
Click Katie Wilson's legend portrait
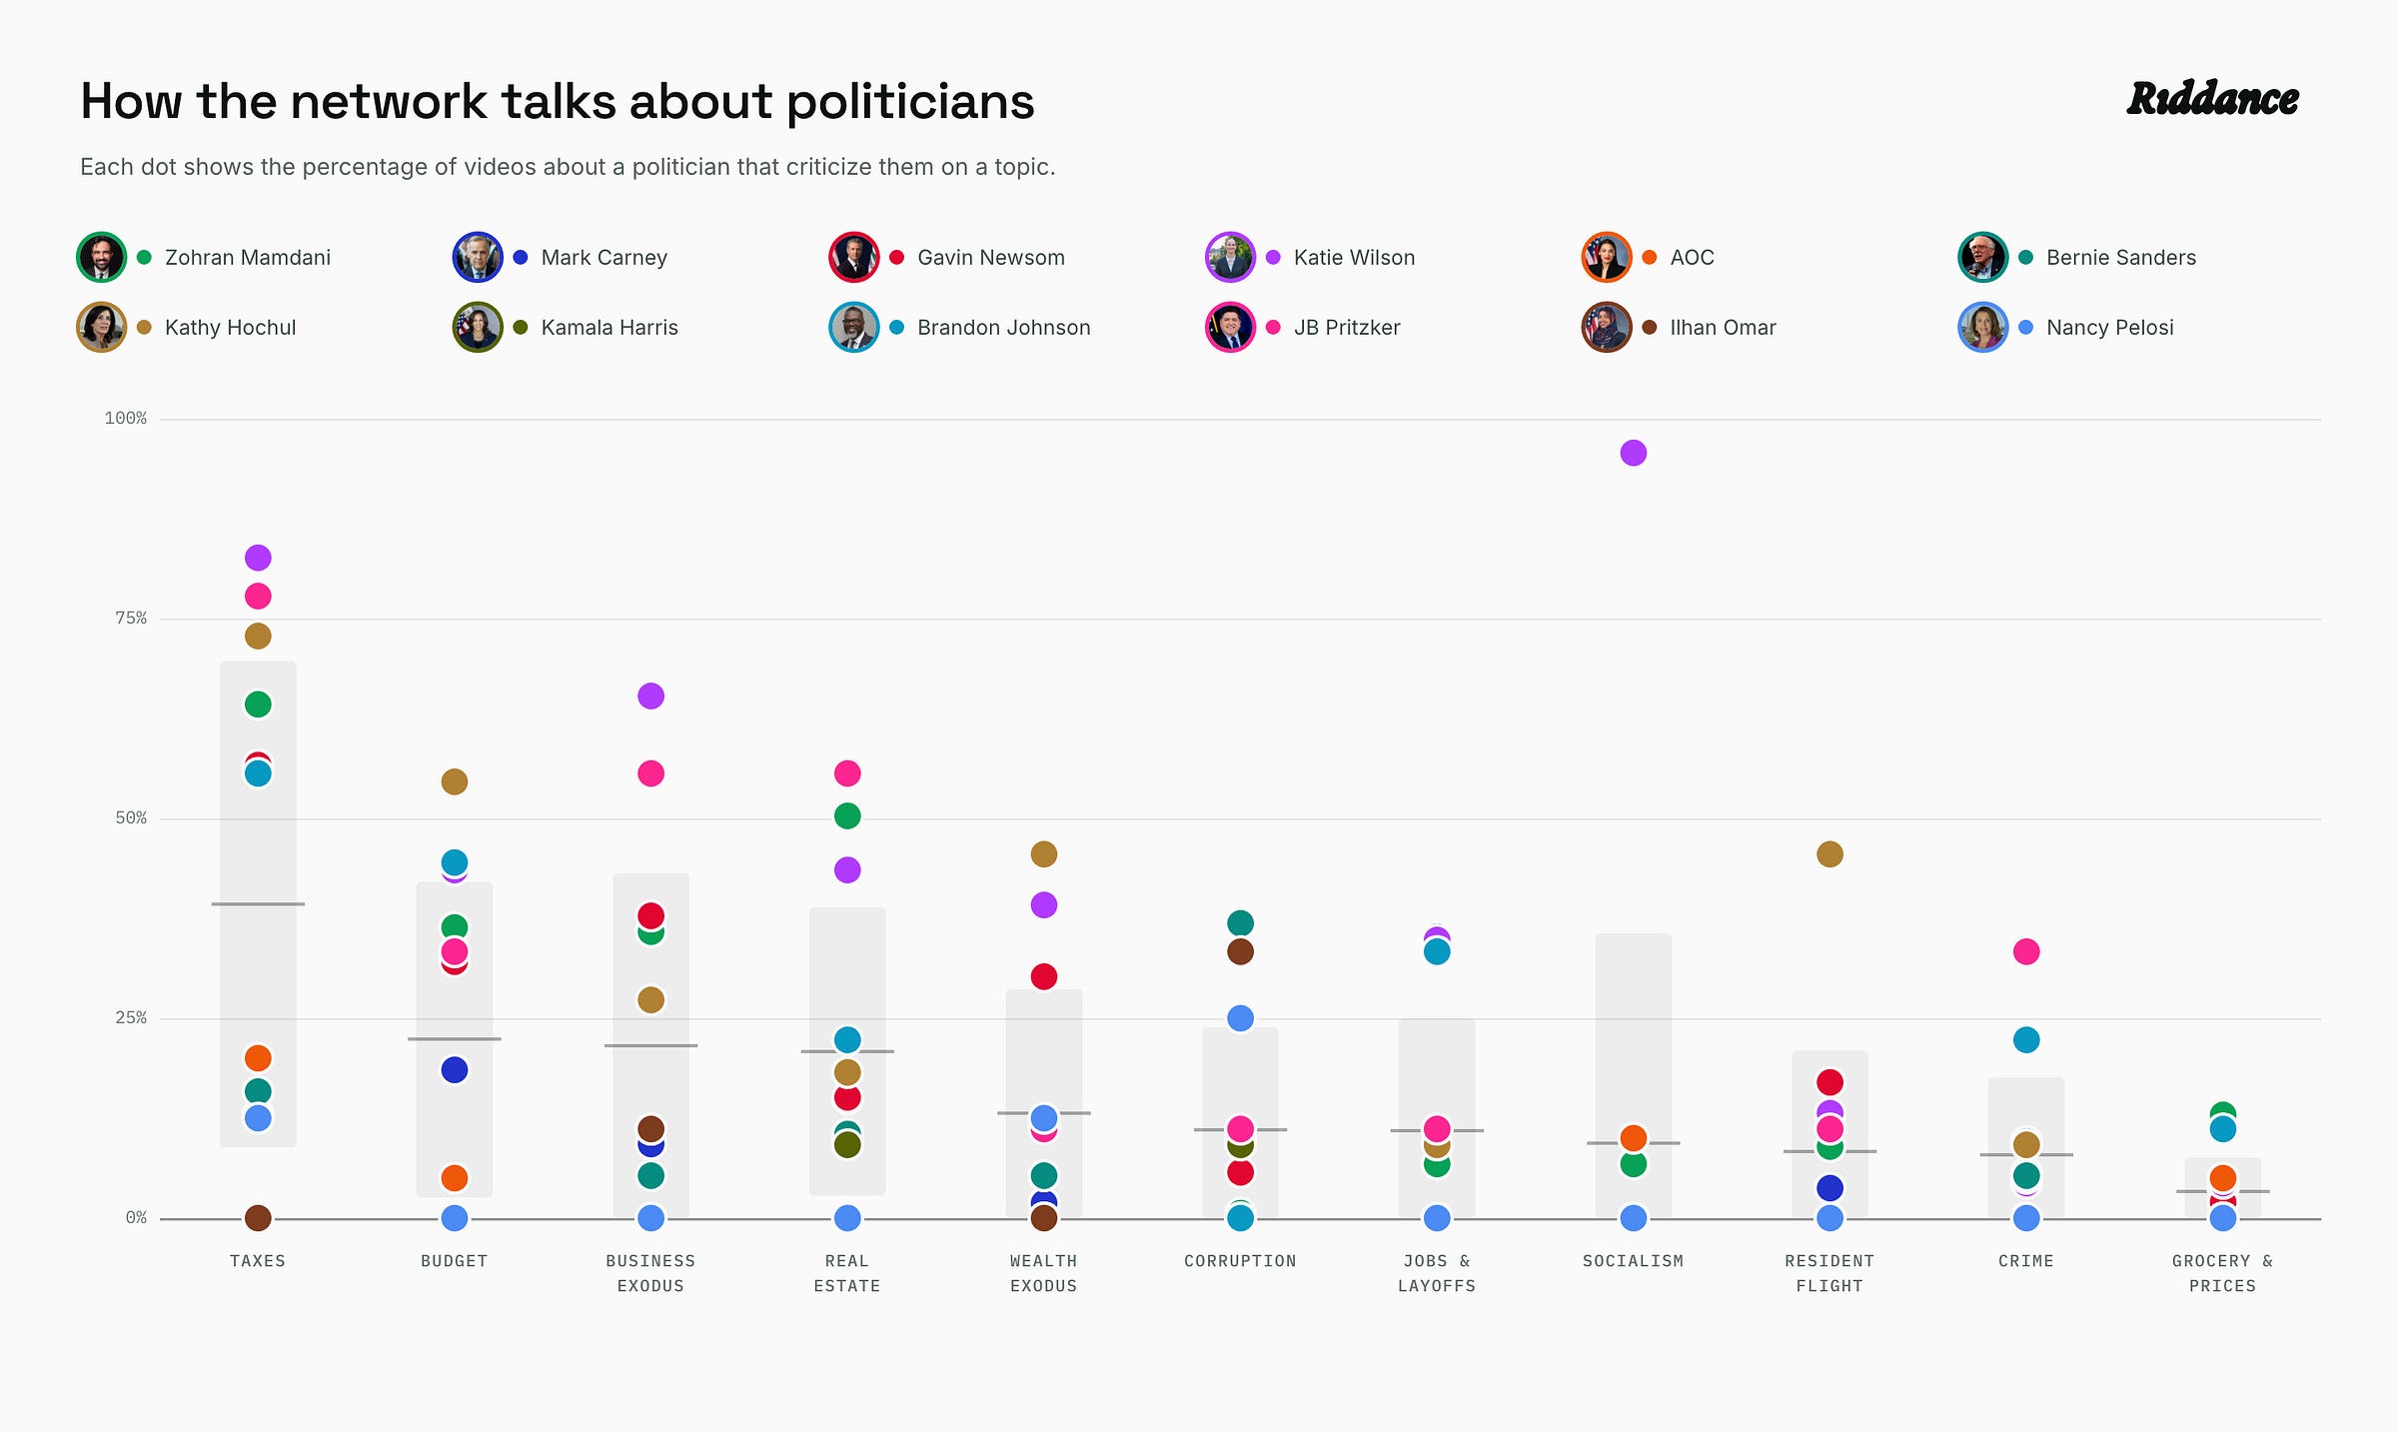tap(1230, 257)
